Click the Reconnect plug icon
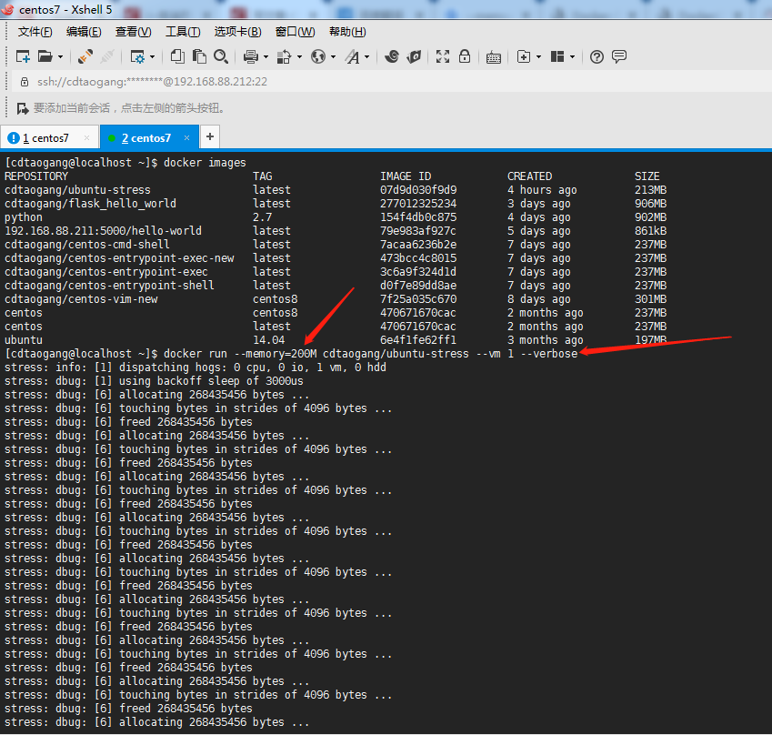Screen dimensions: 772x735 click(x=85, y=56)
